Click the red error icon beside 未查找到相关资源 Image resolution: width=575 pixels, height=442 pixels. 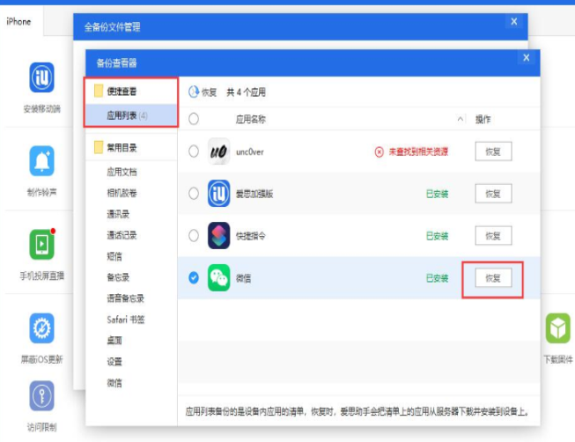[379, 151]
